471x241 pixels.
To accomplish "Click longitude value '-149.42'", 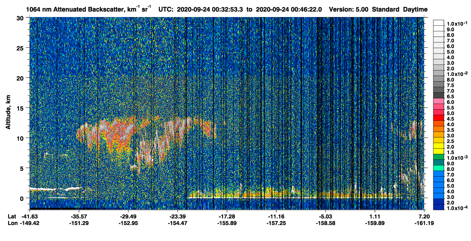I will (29, 223).
